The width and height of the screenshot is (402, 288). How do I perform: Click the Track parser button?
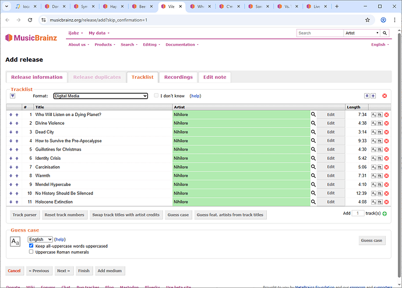(26, 215)
